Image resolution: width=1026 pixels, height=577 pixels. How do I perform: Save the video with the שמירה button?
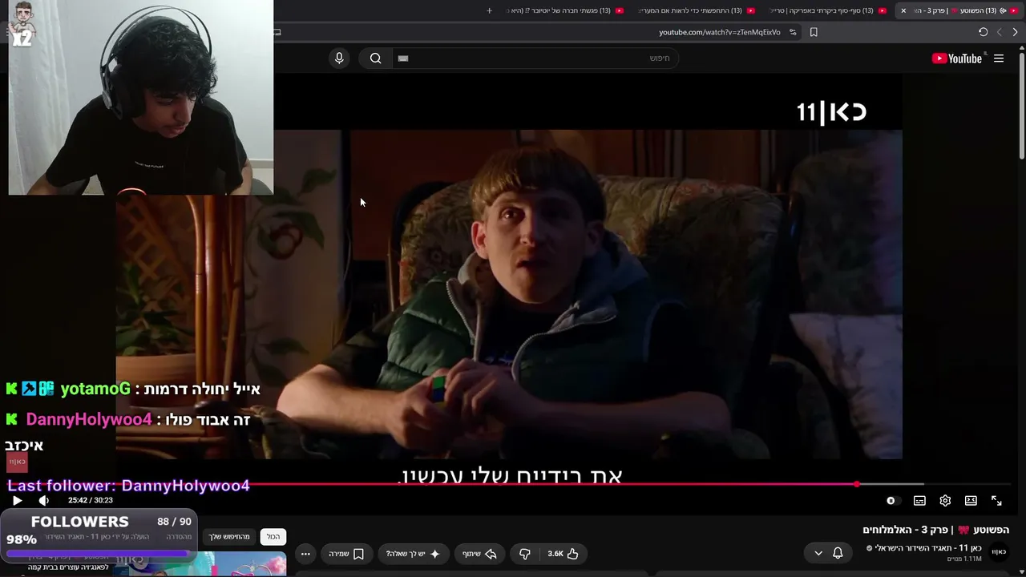pyautogui.click(x=346, y=554)
